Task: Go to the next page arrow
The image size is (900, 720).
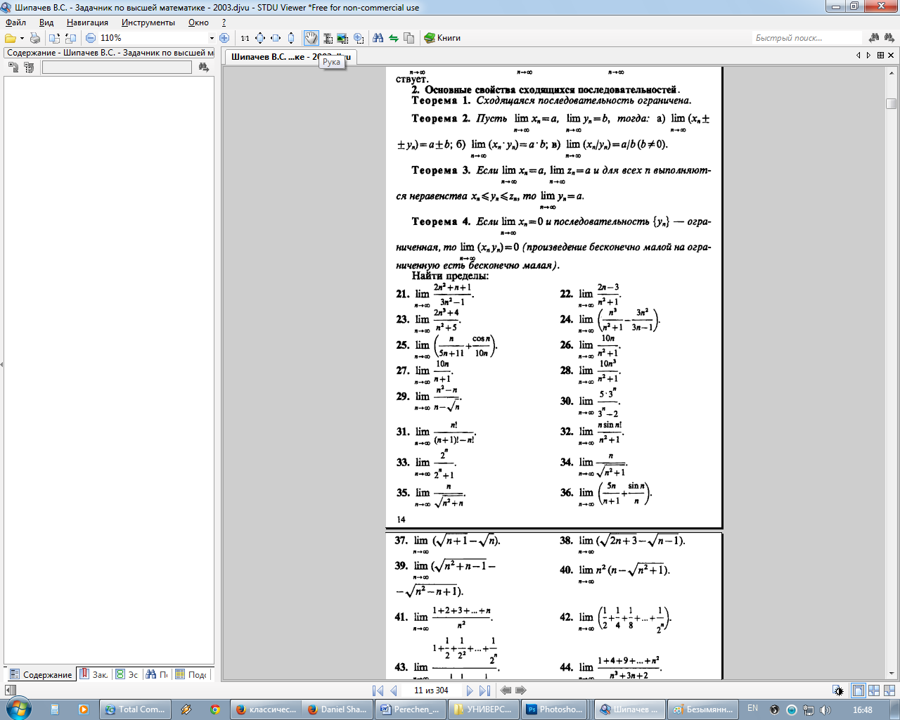Action: point(470,690)
